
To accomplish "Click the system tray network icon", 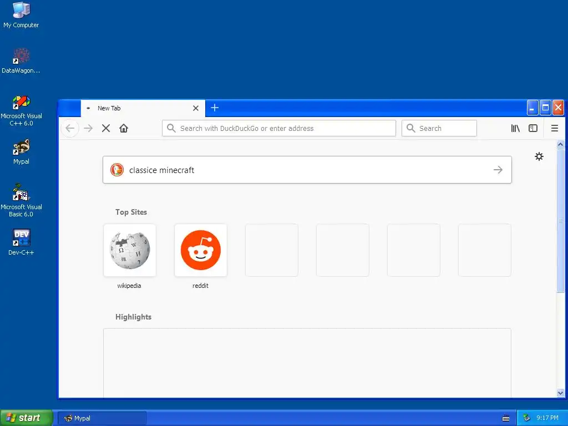I will [x=527, y=418].
